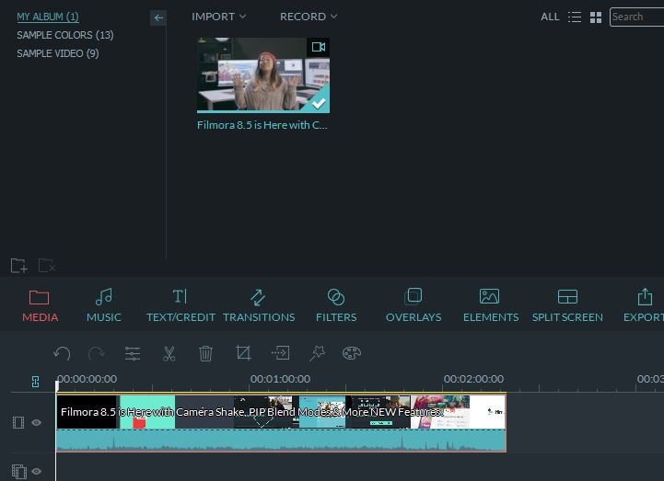
Task: Open the Elements tab
Action: [490, 306]
